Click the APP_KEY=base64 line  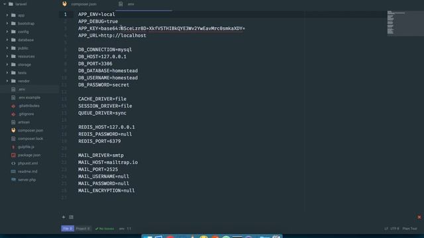point(162,28)
